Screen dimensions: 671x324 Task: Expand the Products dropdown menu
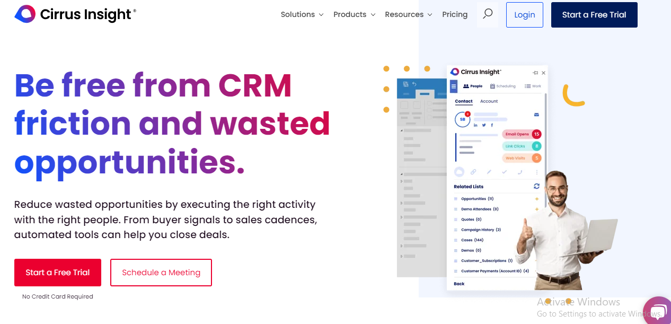click(x=355, y=14)
